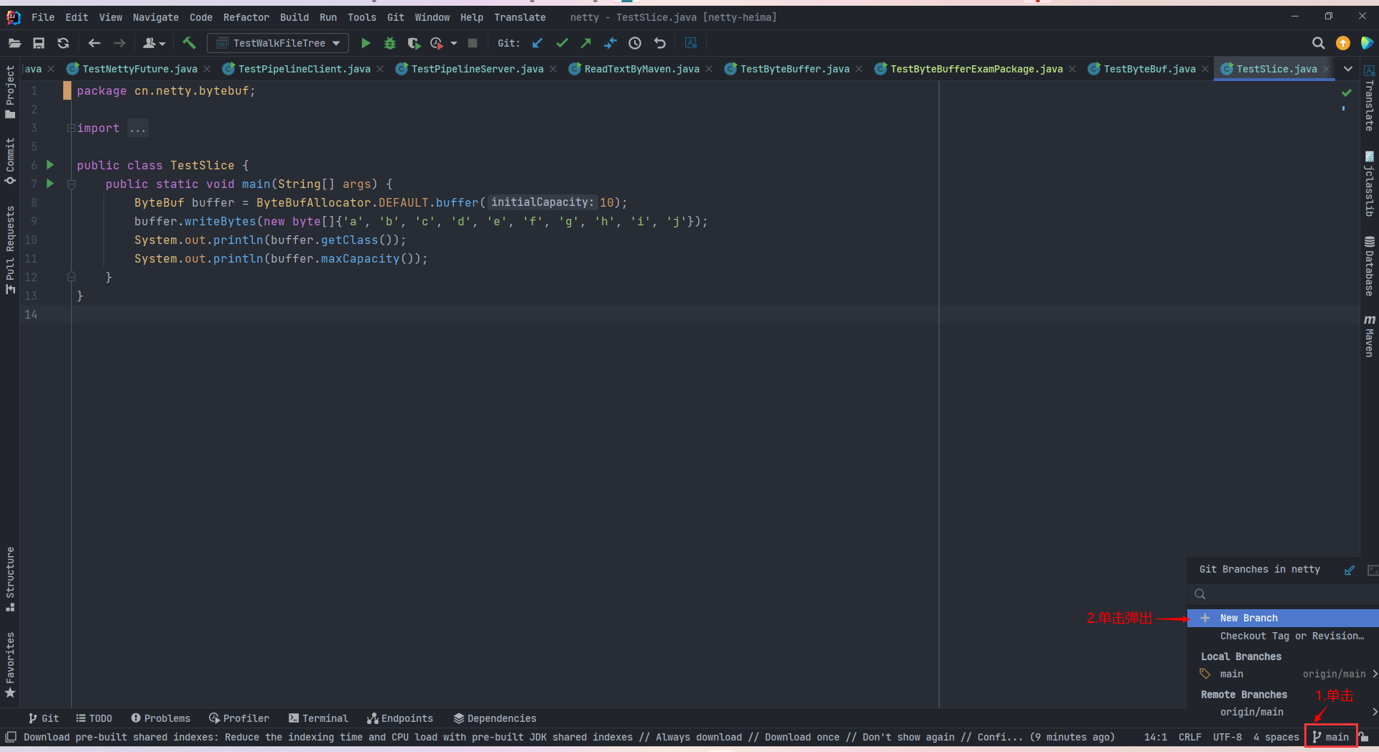Click the Stop square button in toolbar

(x=473, y=43)
